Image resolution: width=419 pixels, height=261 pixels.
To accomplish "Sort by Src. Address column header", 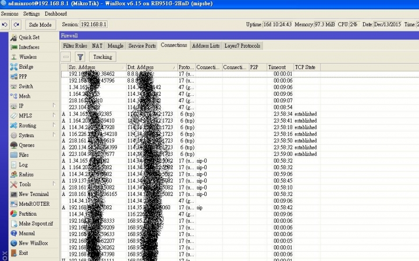I will coord(97,67).
